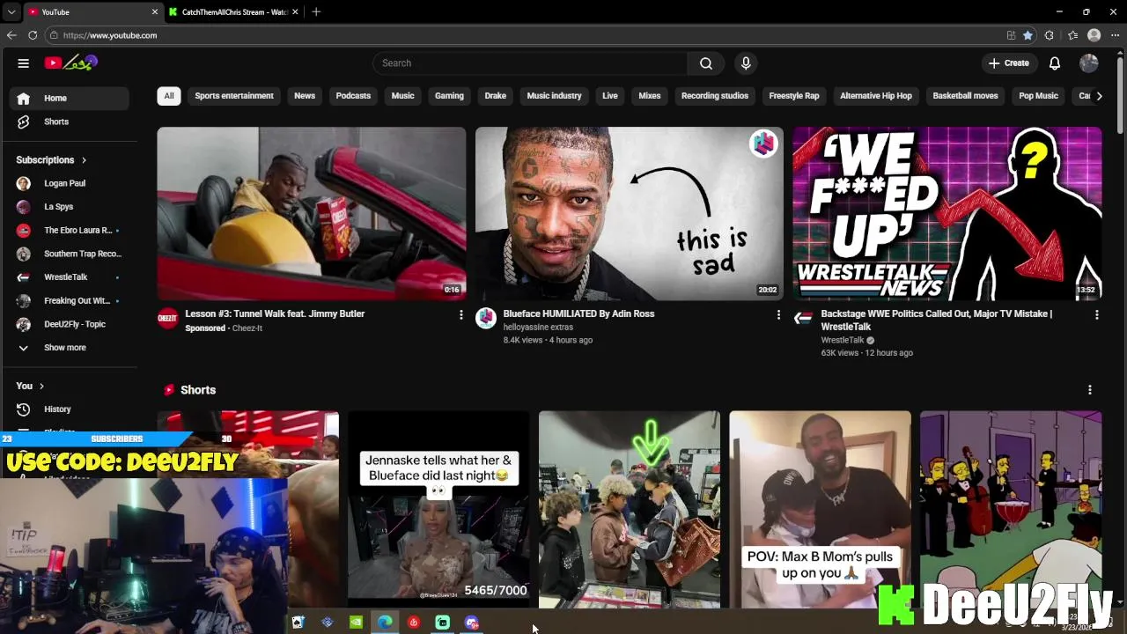Open browser profile icon in toolbar
Screen dimensions: 1127x634
tap(1094, 35)
